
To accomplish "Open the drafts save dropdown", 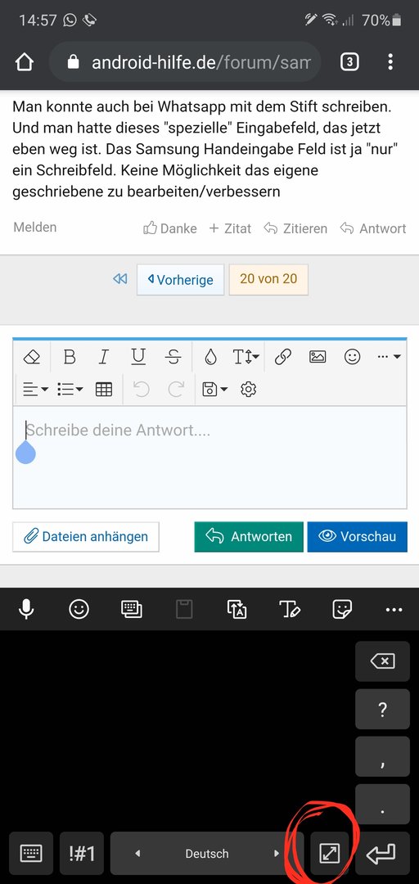I will [215, 389].
